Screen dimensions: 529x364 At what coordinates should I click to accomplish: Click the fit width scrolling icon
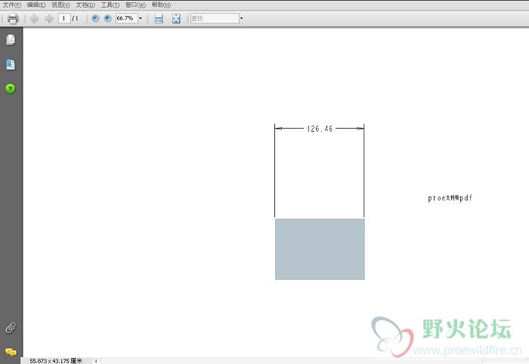click(159, 19)
